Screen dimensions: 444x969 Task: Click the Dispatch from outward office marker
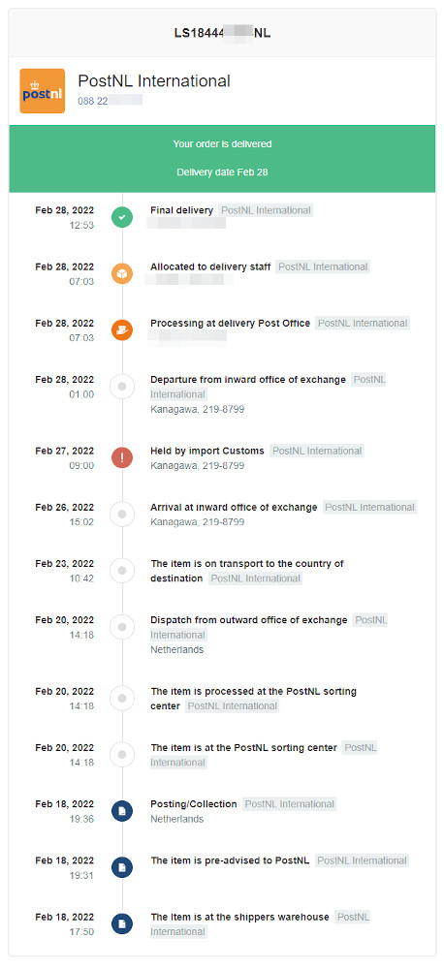click(x=122, y=627)
